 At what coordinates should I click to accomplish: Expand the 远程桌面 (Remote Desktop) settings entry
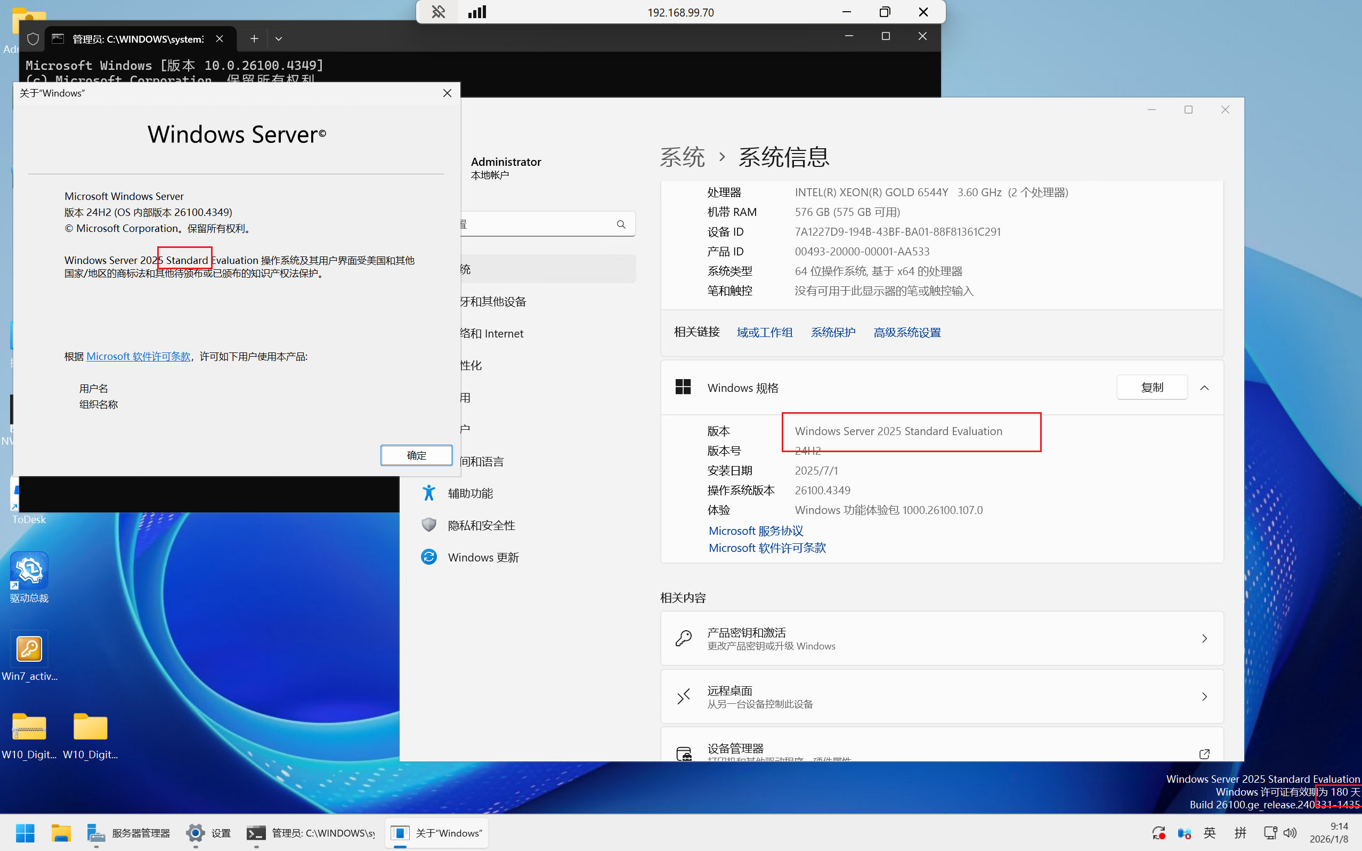pyautogui.click(x=1204, y=696)
